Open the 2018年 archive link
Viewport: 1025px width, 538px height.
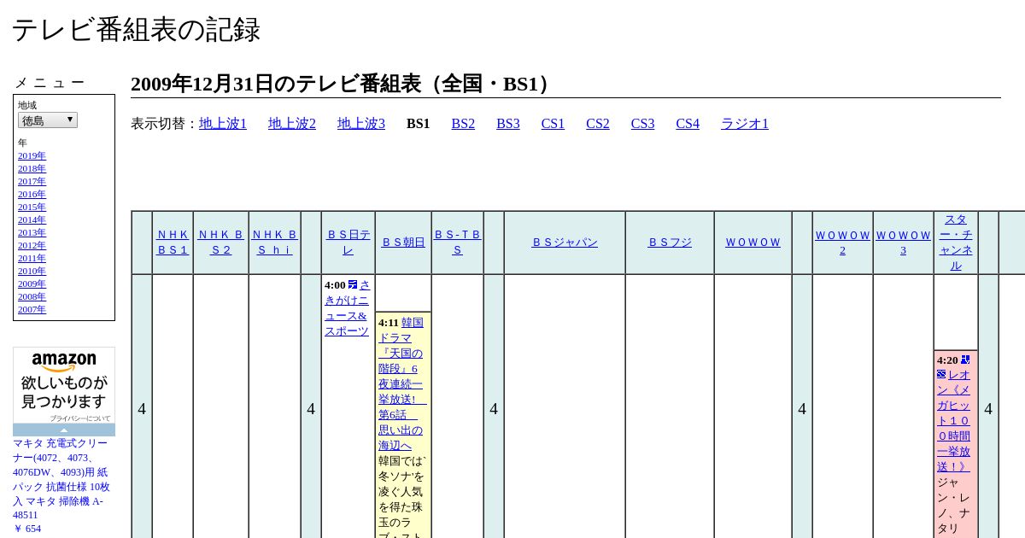[x=32, y=169]
